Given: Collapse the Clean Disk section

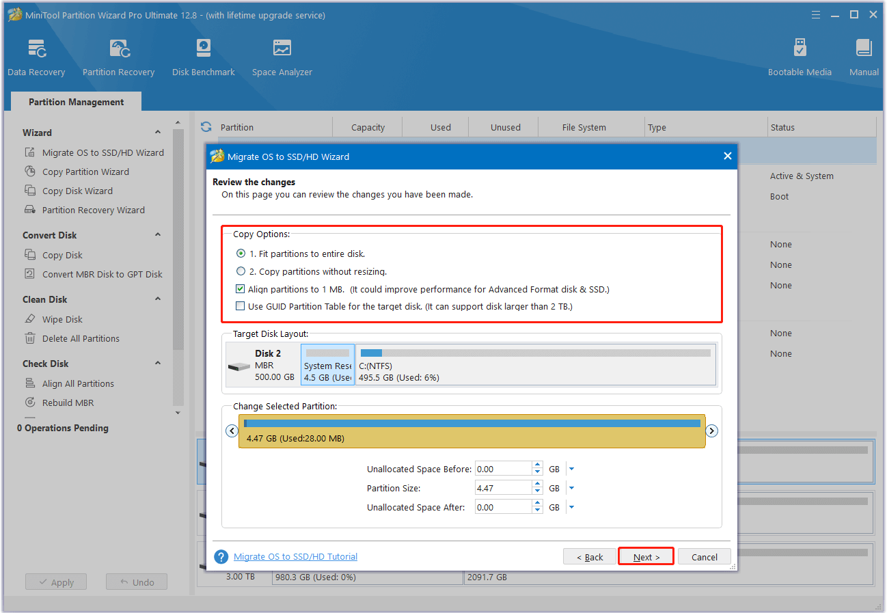Looking at the screenshot, I should [158, 299].
